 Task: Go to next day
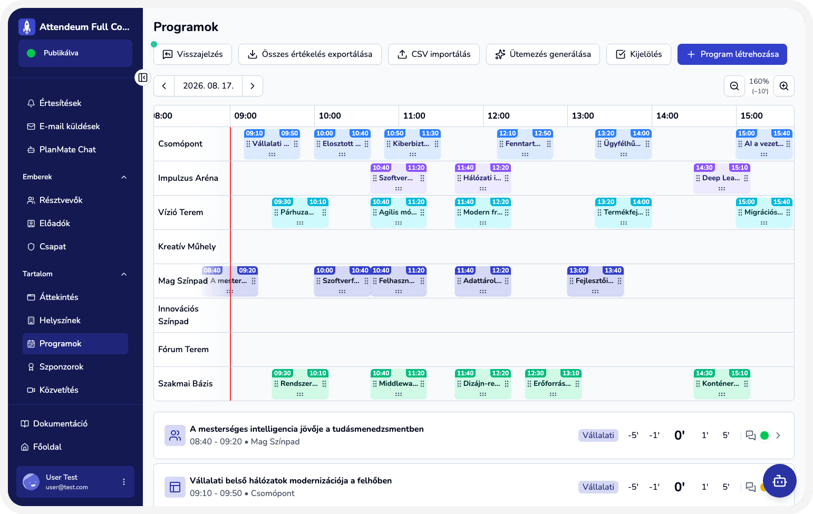tap(253, 86)
